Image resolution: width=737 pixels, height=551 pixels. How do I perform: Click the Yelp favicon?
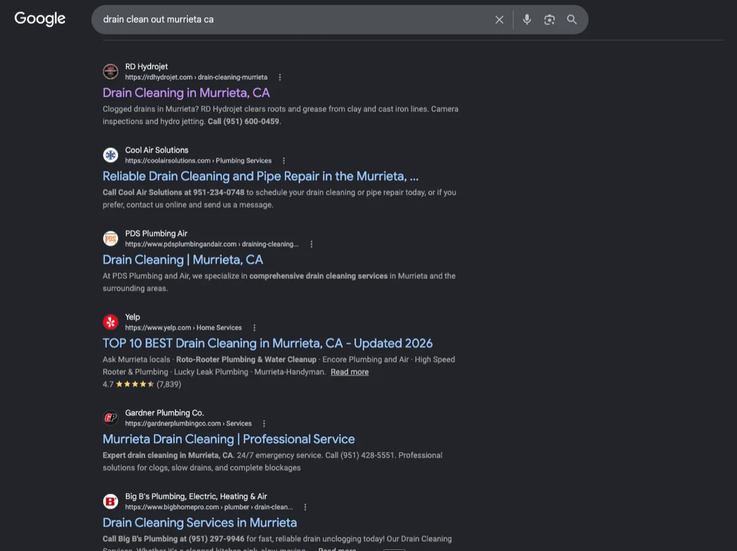(111, 322)
